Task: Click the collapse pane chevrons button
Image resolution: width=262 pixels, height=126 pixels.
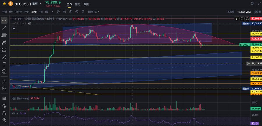Action: 242,19
